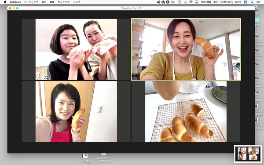This screenshot has width=264, height=165.
Task: Select the video tile of woman in red apron
Action: click(x=76, y=112)
